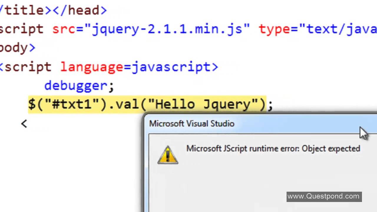Click the "</head>" closing tag
The height and width of the screenshot is (212, 377).
(x=80, y=10)
